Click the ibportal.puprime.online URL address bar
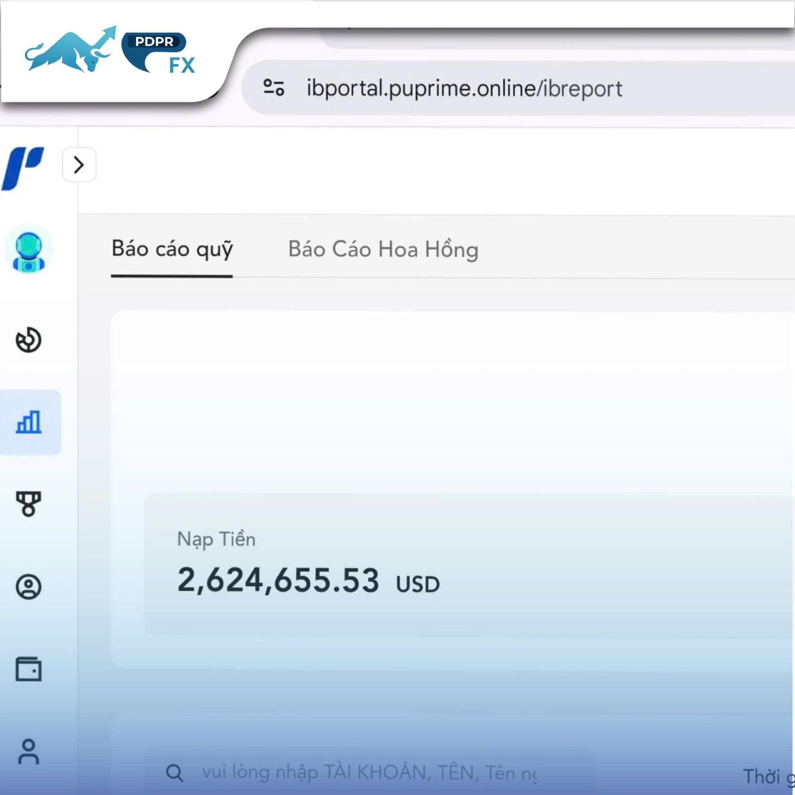 point(464,88)
